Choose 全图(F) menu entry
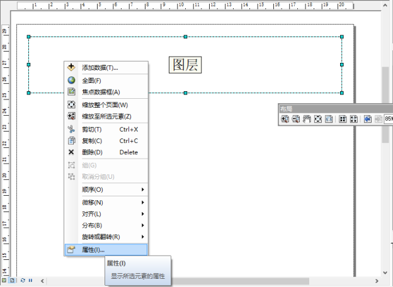 coord(106,81)
